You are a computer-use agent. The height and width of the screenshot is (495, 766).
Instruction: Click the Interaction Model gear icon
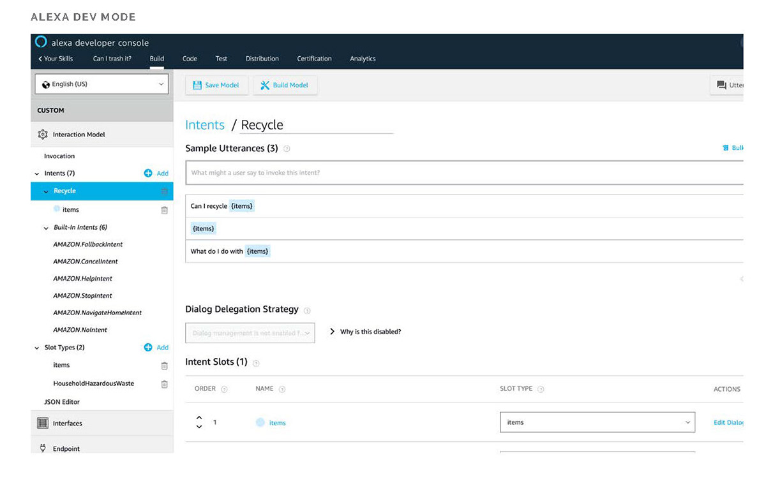(x=43, y=135)
